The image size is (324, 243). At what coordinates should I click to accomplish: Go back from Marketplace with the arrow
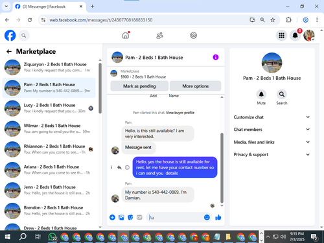tap(9, 51)
